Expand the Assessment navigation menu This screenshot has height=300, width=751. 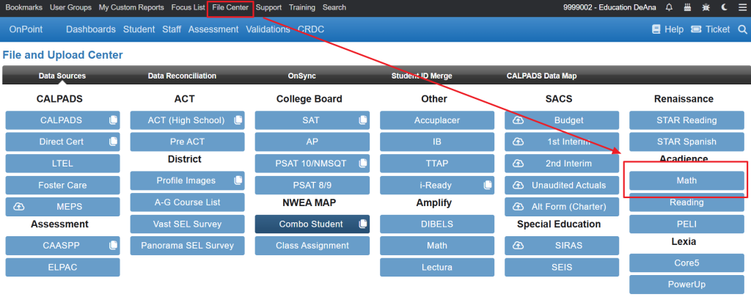(213, 29)
